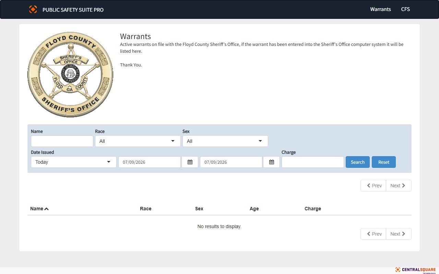Click the Floyd County Sheriff's badge image

point(70,74)
